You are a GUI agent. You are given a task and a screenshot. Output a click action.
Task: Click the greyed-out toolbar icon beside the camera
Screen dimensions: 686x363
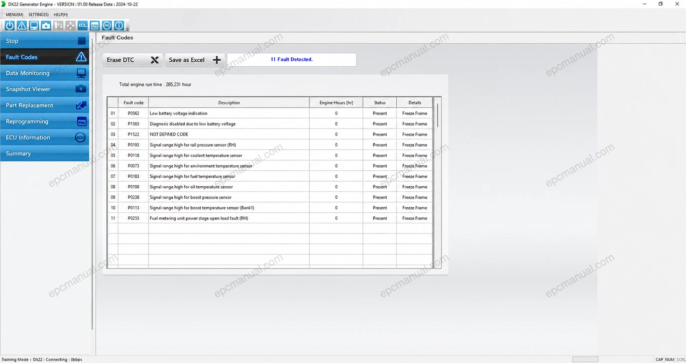[58, 25]
